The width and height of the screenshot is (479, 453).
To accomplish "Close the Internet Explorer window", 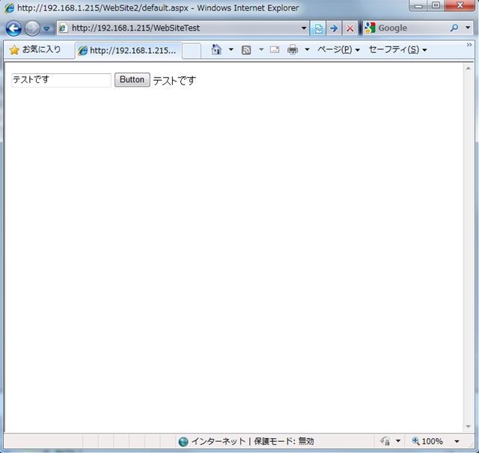I will coord(460,5).
